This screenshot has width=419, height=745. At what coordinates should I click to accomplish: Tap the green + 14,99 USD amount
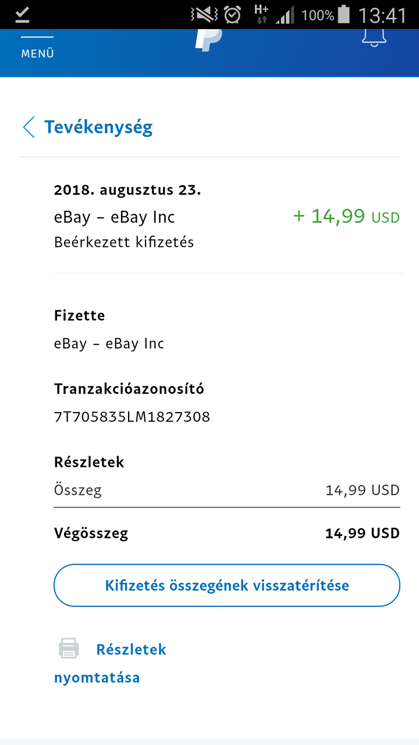coord(346,217)
